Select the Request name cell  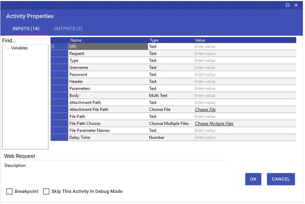tap(108, 54)
